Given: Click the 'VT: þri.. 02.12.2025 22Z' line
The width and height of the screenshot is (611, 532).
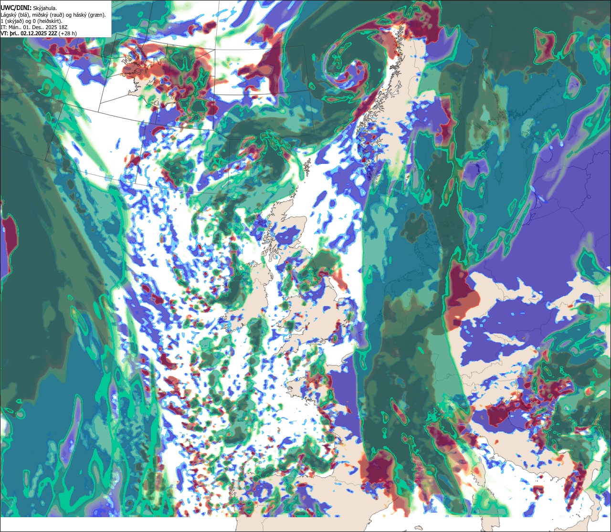Looking at the screenshot, I should [x=39, y=33].
